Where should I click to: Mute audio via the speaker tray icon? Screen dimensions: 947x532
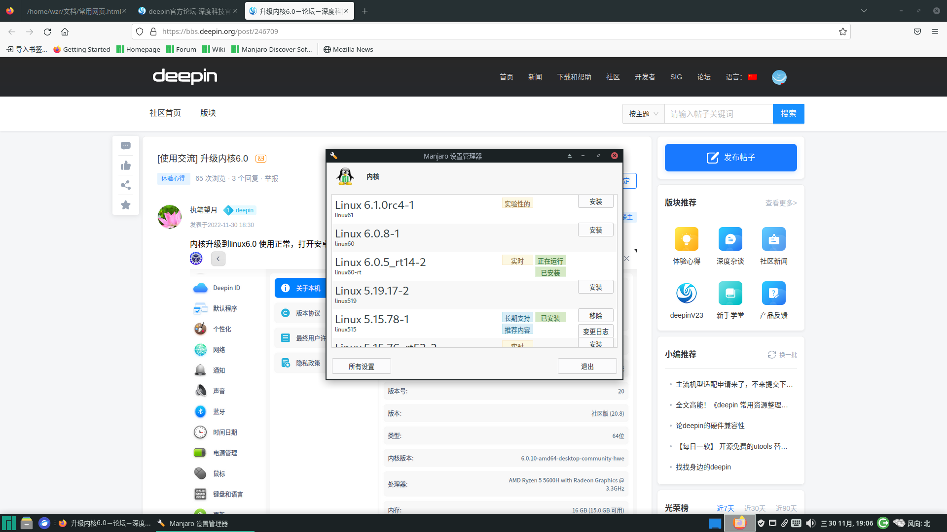811,523
